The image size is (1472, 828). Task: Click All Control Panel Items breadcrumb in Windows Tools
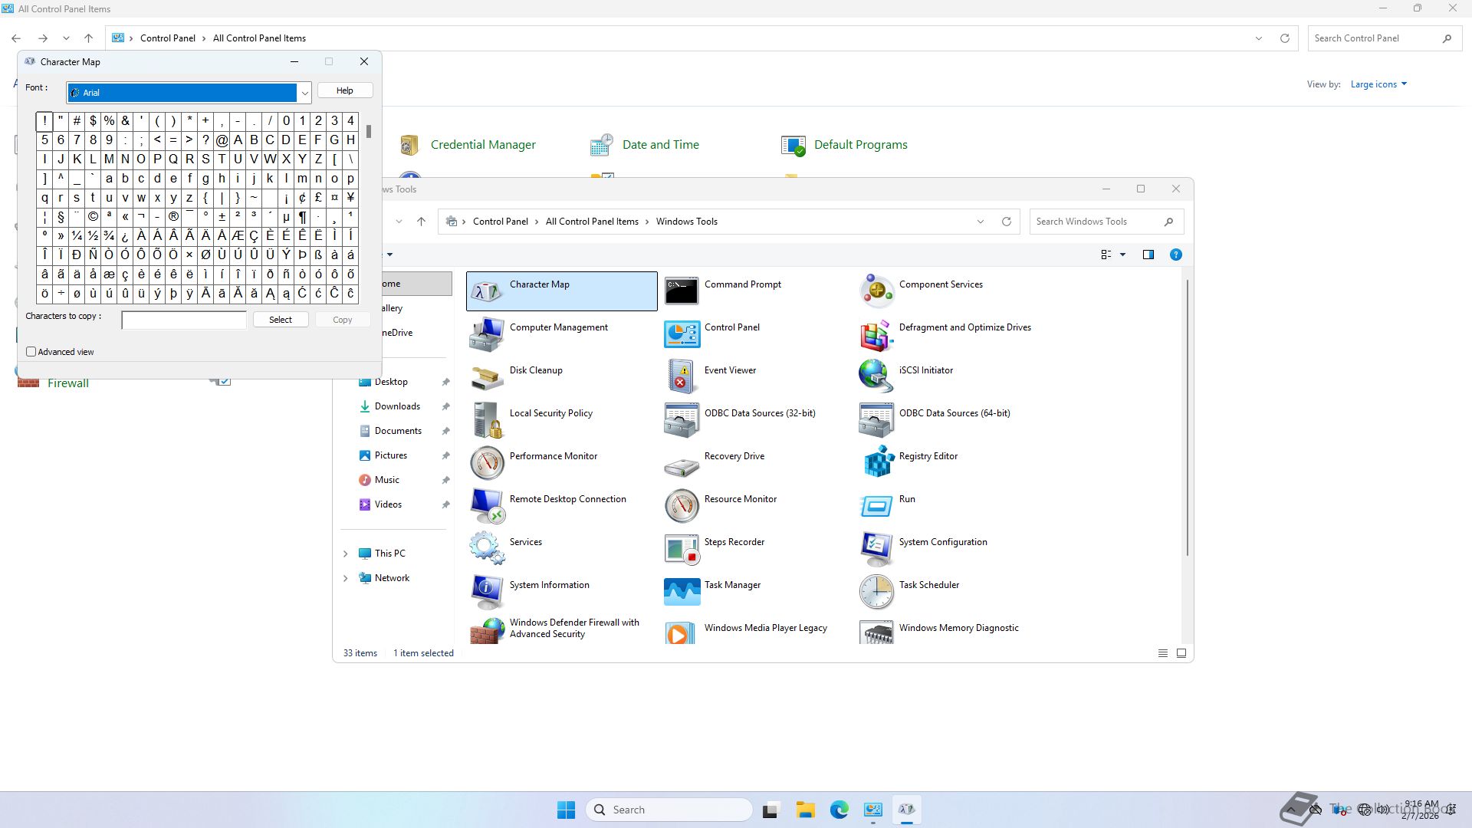(591, 222)
